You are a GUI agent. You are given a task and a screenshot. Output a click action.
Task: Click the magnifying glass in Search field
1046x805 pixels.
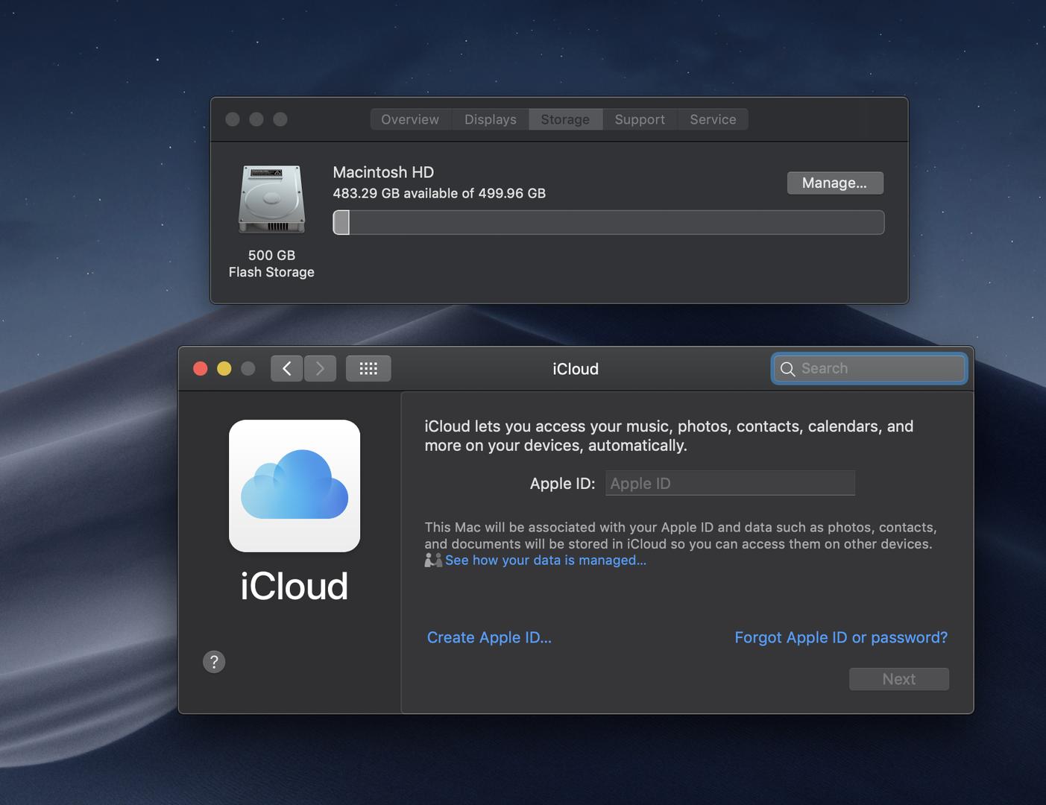(787, 369)
